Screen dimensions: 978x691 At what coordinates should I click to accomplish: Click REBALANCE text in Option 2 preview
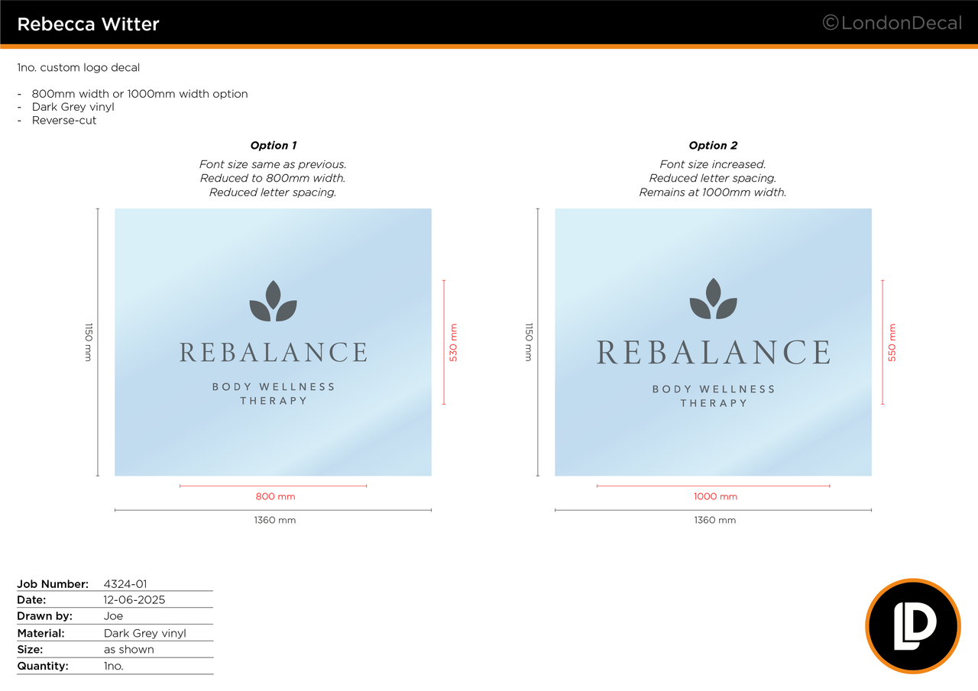click(x=713, y=353)
